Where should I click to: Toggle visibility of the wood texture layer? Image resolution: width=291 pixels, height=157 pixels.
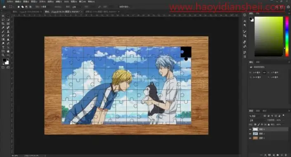click(250, 138)
